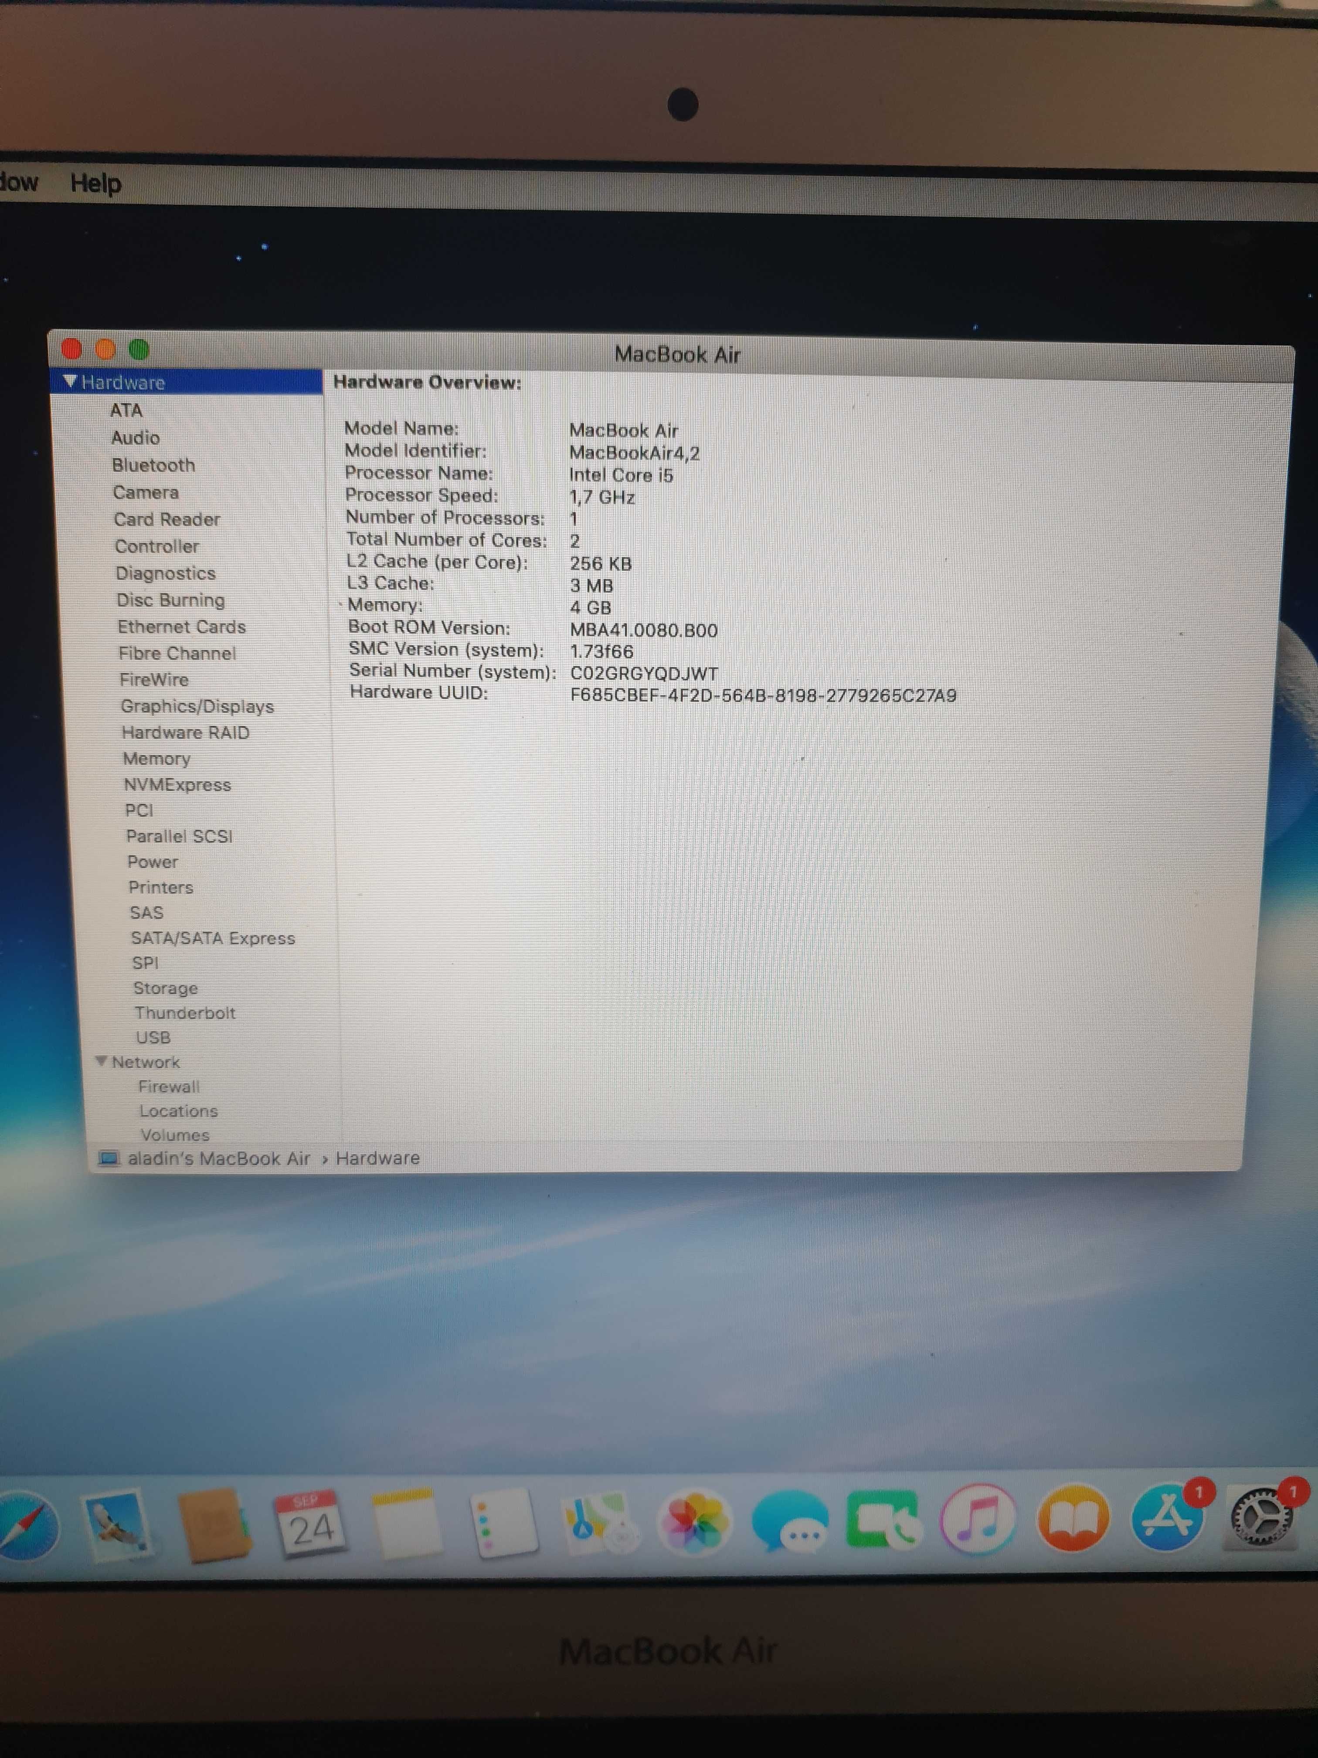
Task: Open the Mail bird stamp icon in Dock
Action: [x=119, y=1524]
